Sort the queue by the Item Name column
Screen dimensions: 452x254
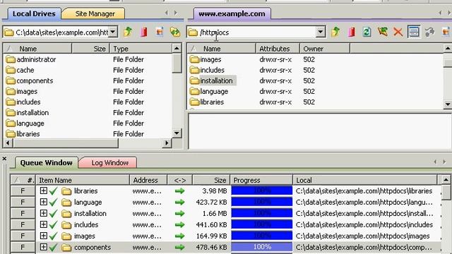[83, 181]
